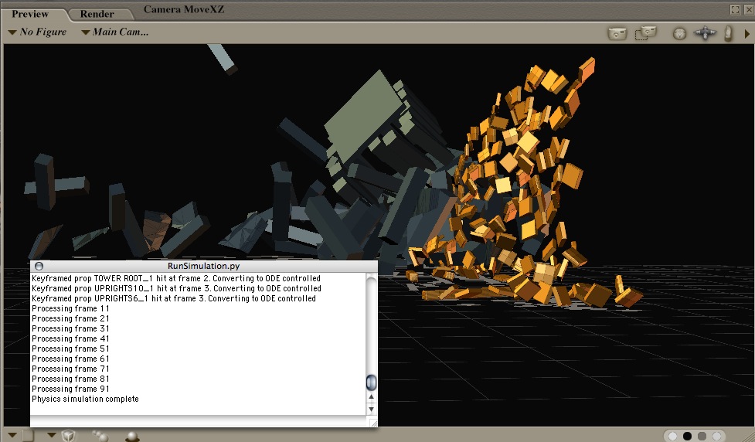Select the black color dot
Image resolution: width=755 pixels, height=442 pixels.
[688, 437]
